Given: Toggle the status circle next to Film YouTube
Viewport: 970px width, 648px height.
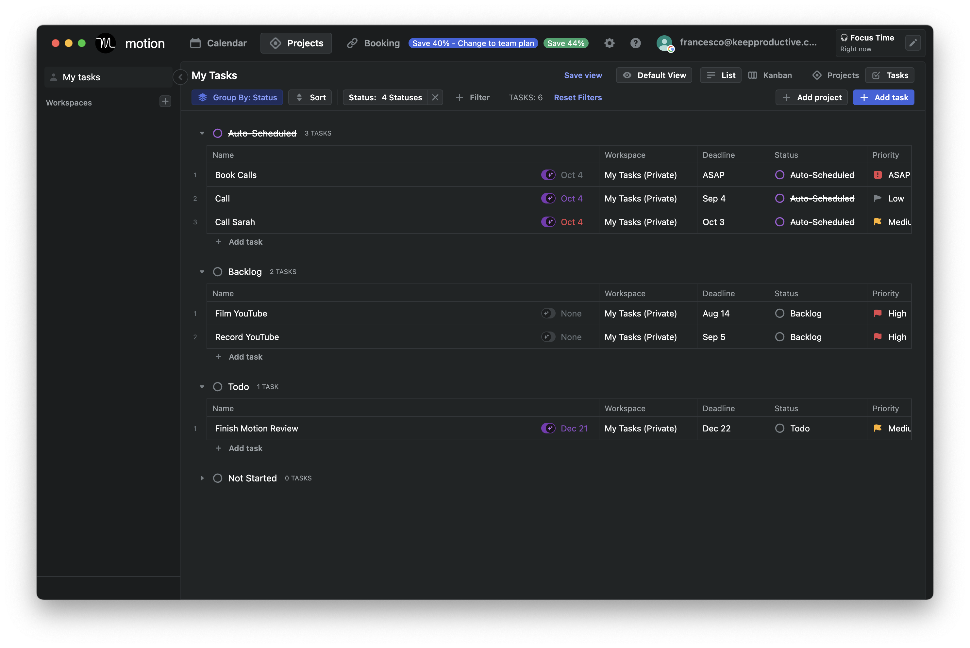Looking at the screenshot, I should click(x=780, y=313).
